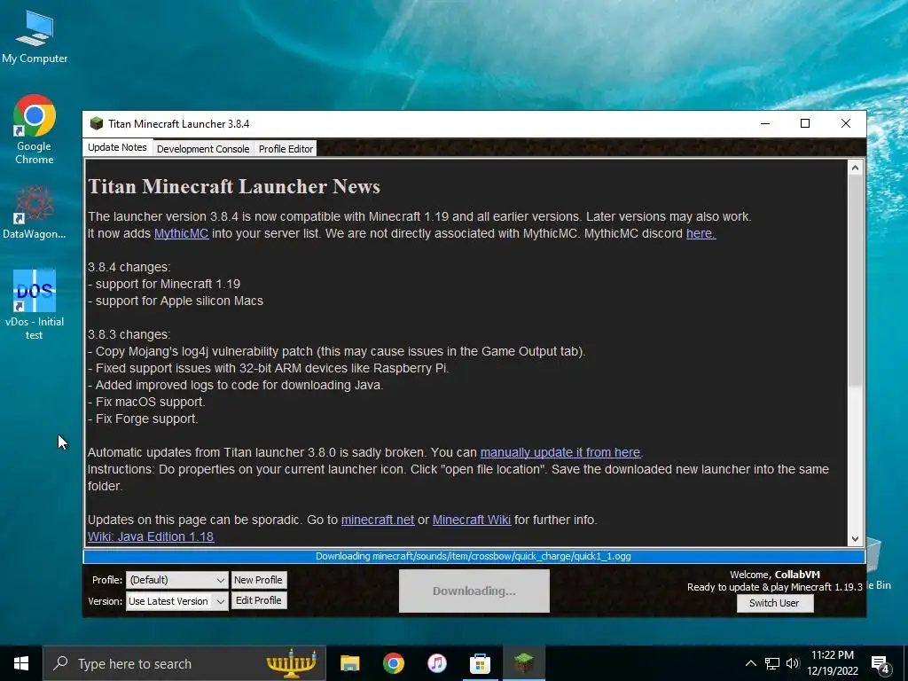Open the Google Chrome desktop shortcut
This screenshot has width=908, height=681.
35,129
